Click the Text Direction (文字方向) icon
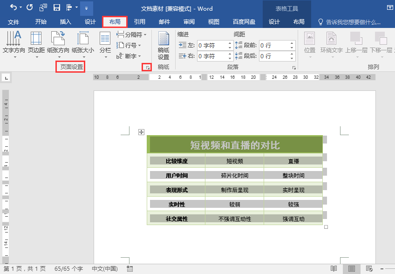The height and width of the screenshot is (274, 395). 14,38
